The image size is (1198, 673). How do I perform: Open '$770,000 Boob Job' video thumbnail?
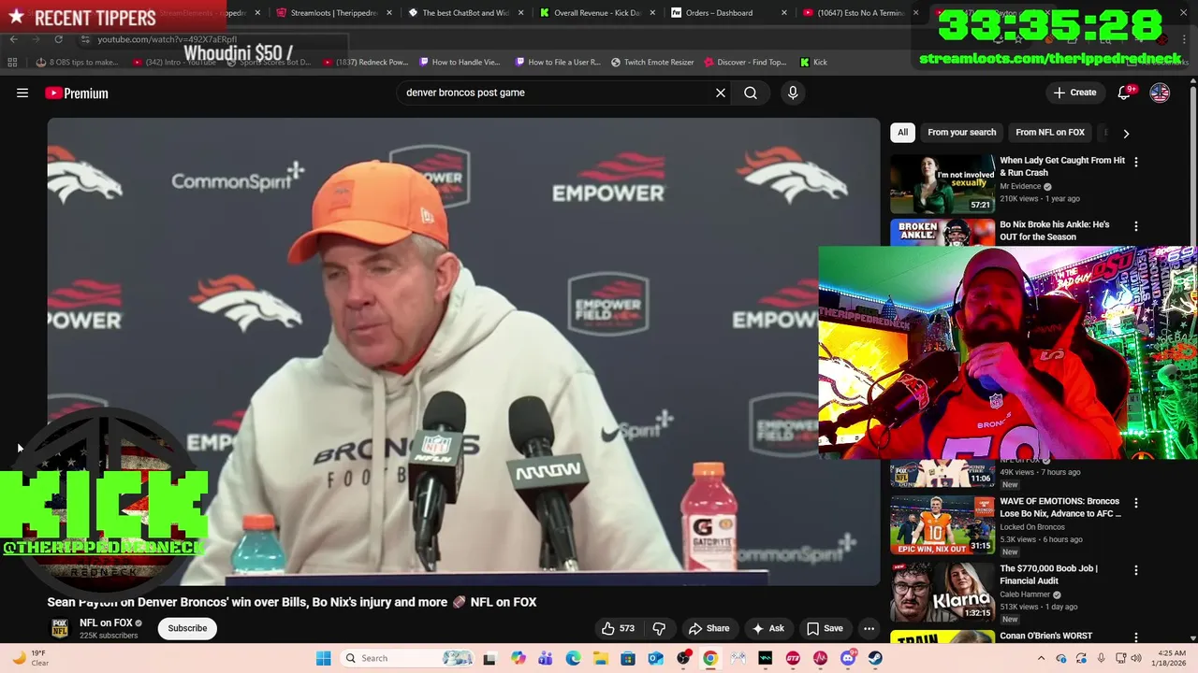pyautogui.click(x=942, y=593)
